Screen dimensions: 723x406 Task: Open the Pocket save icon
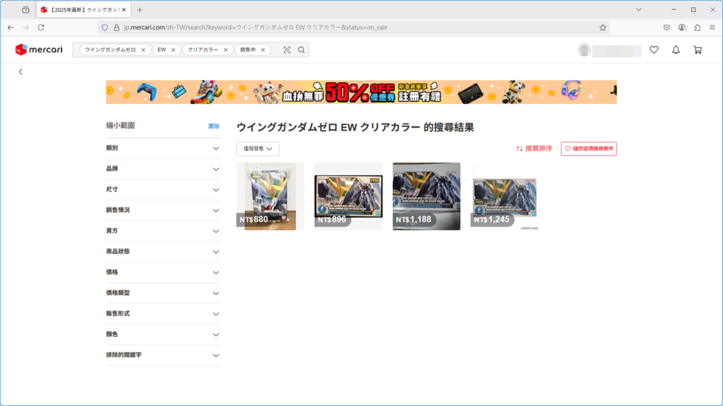(x=667, y=28)
